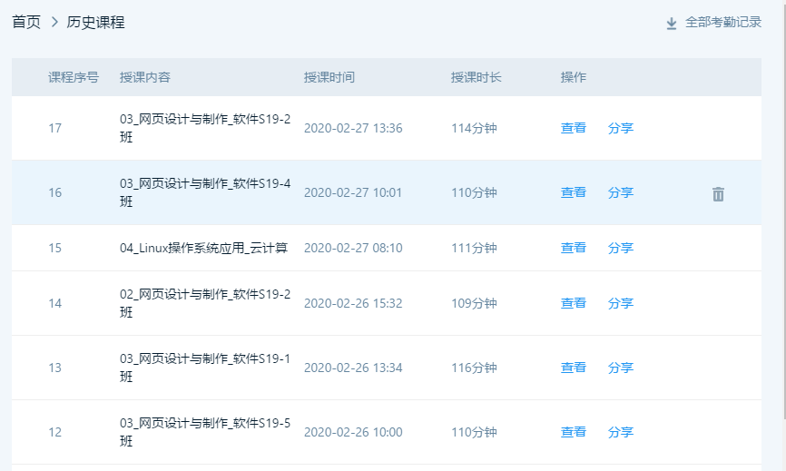Click the trash icon for course 16
Screen dimensions: 786x471
click(x=718, y=193)
